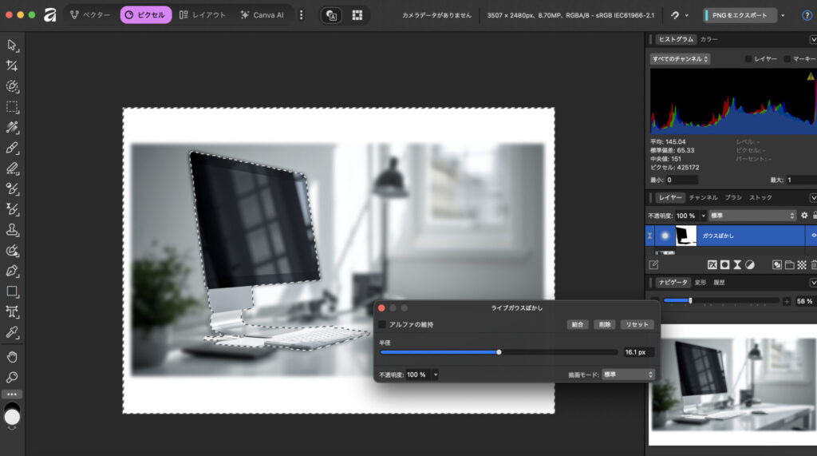
Task: Click the adjustment half-circle icon
Action: point(750,264)
